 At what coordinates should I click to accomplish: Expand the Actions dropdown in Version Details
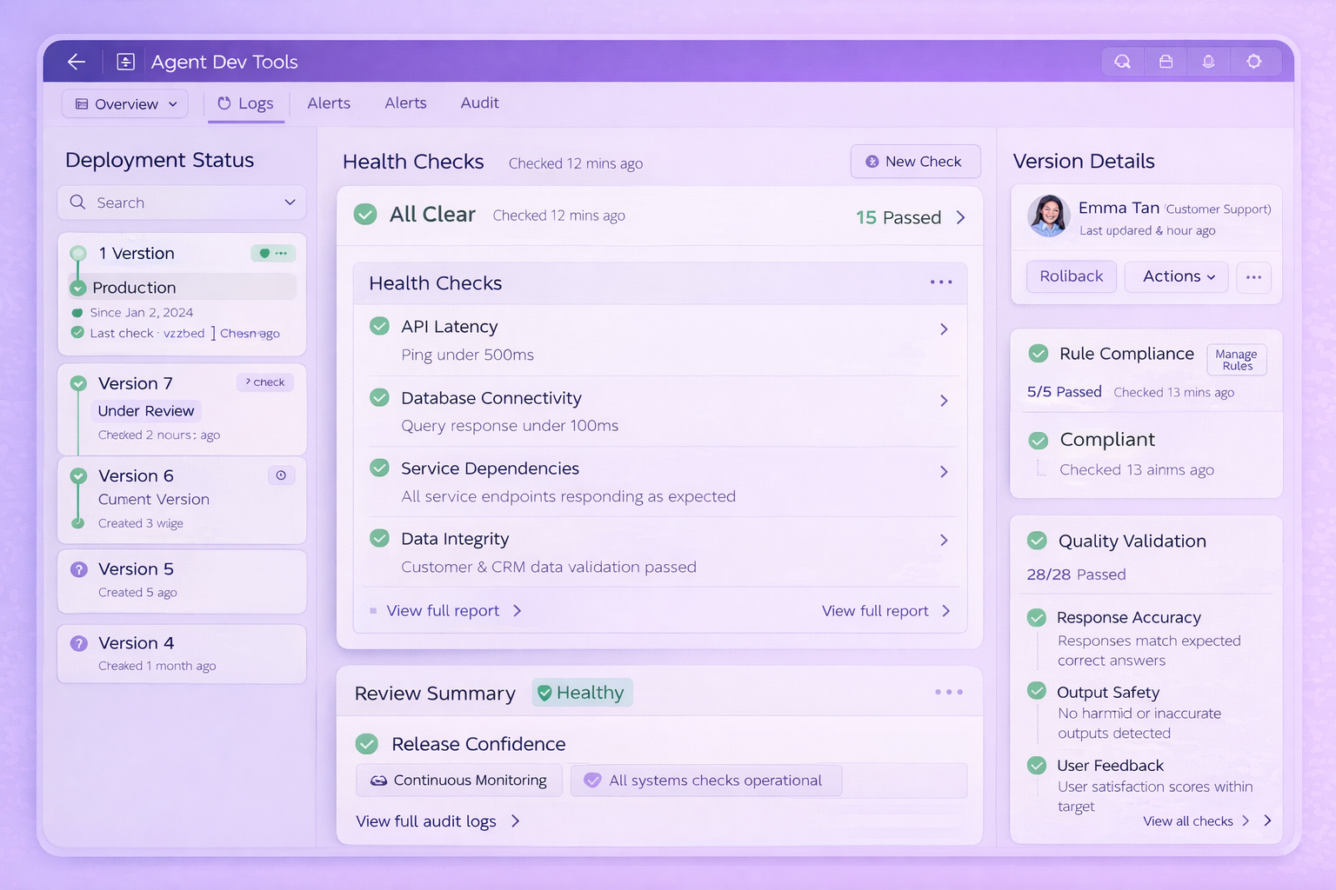coord(1176,276)
